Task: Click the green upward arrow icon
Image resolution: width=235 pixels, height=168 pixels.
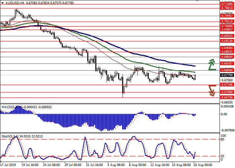Action: click(x=211, y=65)
